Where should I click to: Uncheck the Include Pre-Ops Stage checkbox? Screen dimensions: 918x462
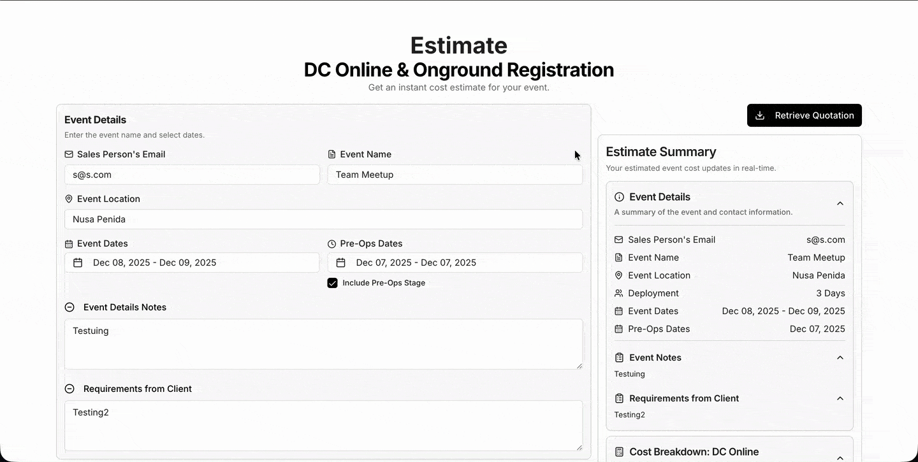pyautogui.click(x=332, y=283)
